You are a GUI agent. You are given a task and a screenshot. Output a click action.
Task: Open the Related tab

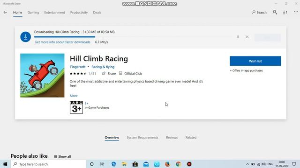tap(191, 138)
